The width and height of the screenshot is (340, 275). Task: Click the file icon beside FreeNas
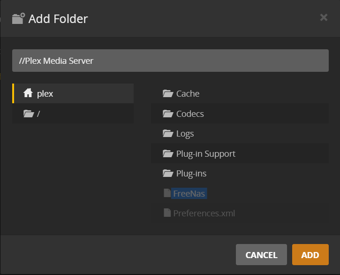pos(166,193)
